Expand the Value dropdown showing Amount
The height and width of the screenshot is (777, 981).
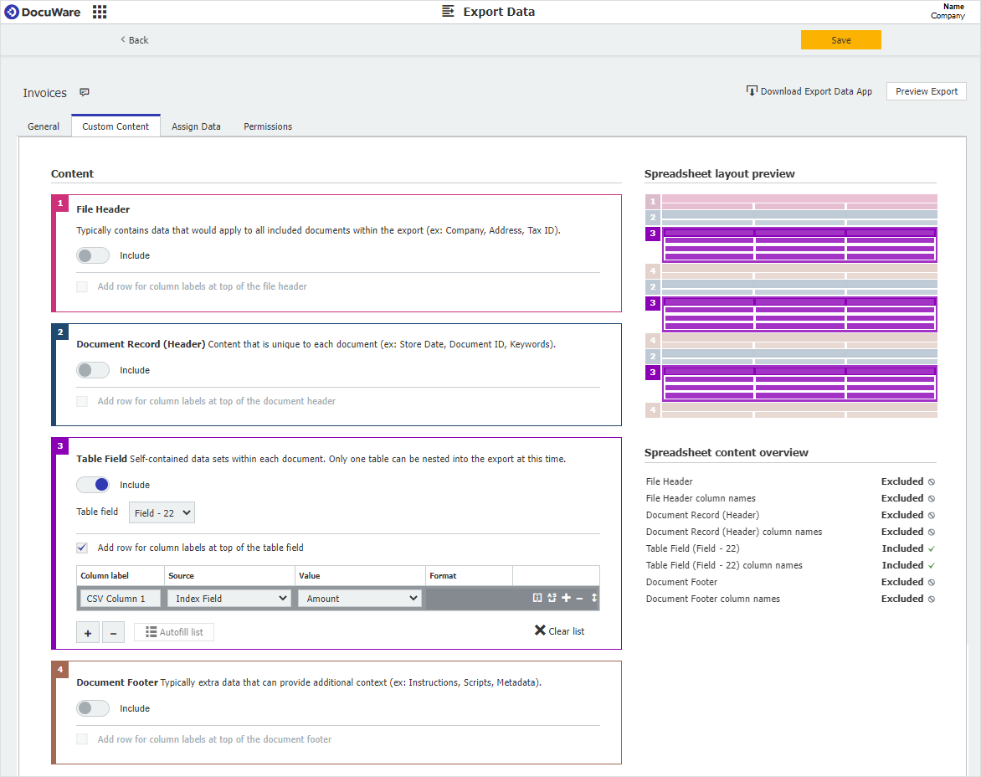pos(359,599)
